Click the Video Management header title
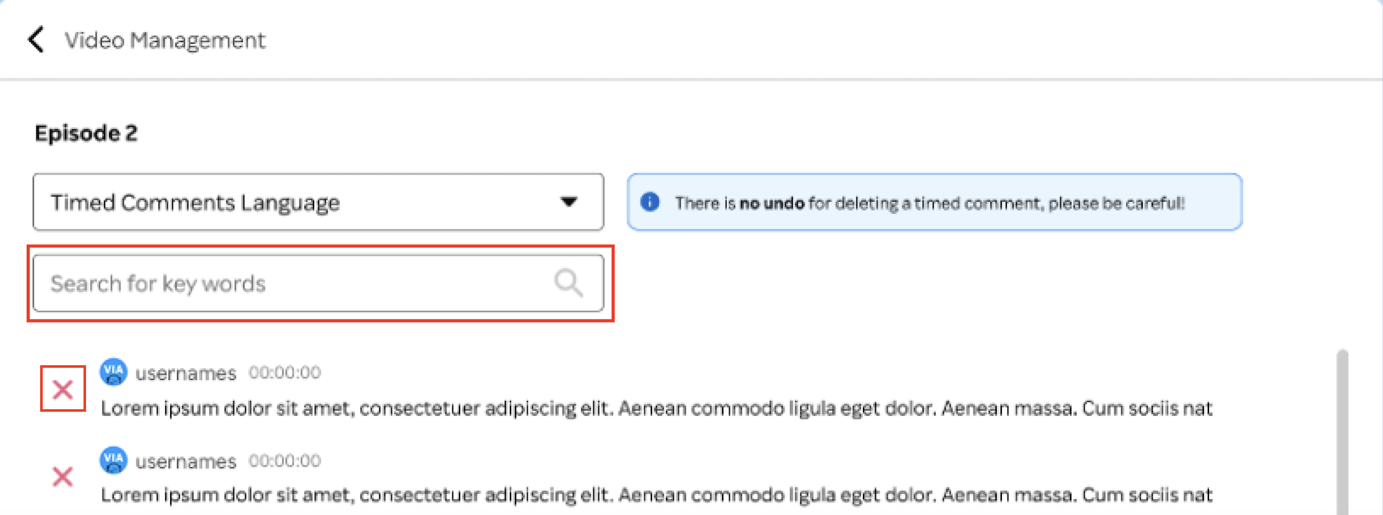Viewport: 1383px width, 515px height. coord(165,40)
